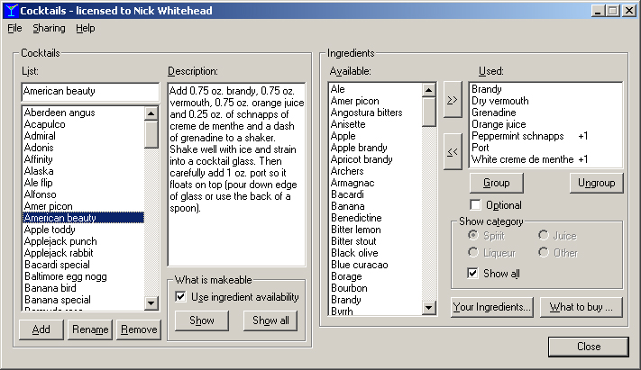Screen dimensions: 641x370
Task: Select Anisette in Available ingredients
Action: click(375, 124)
